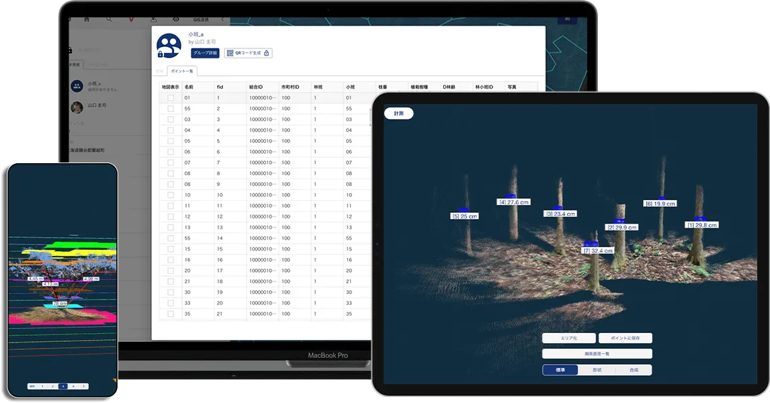Select the red map pin icon
The width and height of the screenshot is (770, 403).
point(132,19)
